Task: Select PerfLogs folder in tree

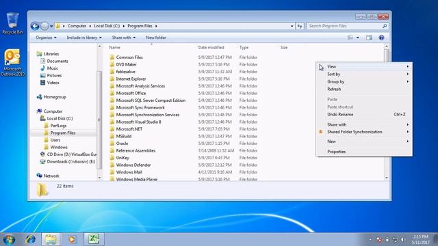Action: tap(58, 126)
